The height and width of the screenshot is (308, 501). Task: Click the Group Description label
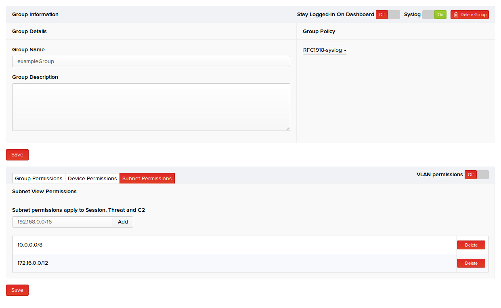point(35,77)
